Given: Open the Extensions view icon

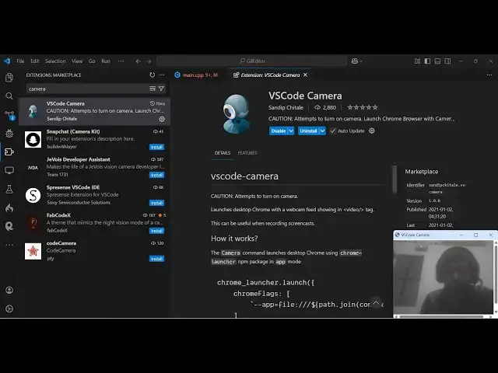Looking at the screenshot, I should pos(9,152).
